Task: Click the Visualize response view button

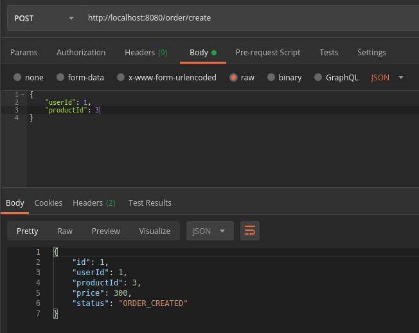Action: [154, 231]
